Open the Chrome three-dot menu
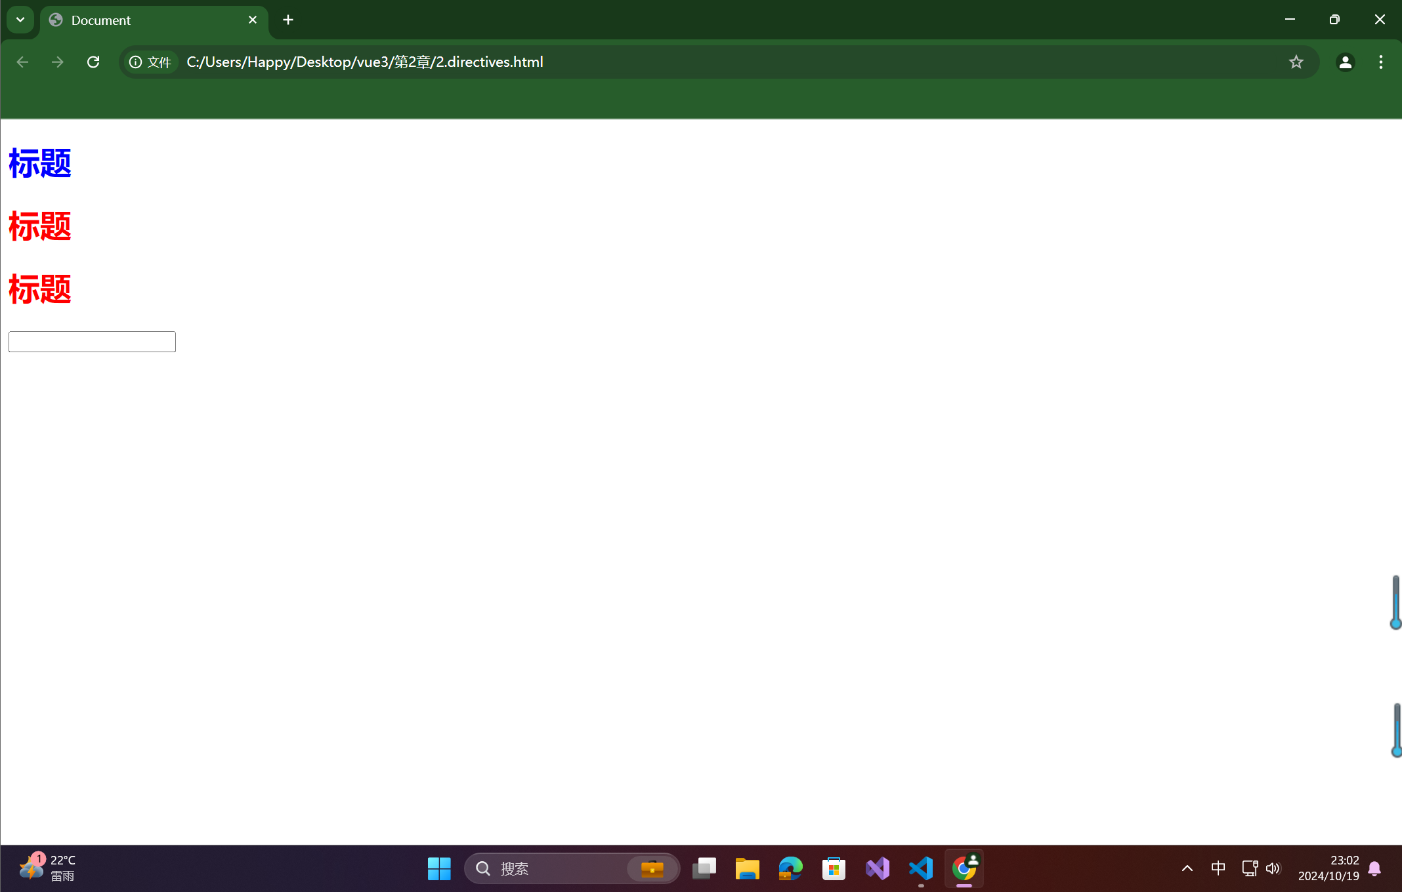 1381,62
